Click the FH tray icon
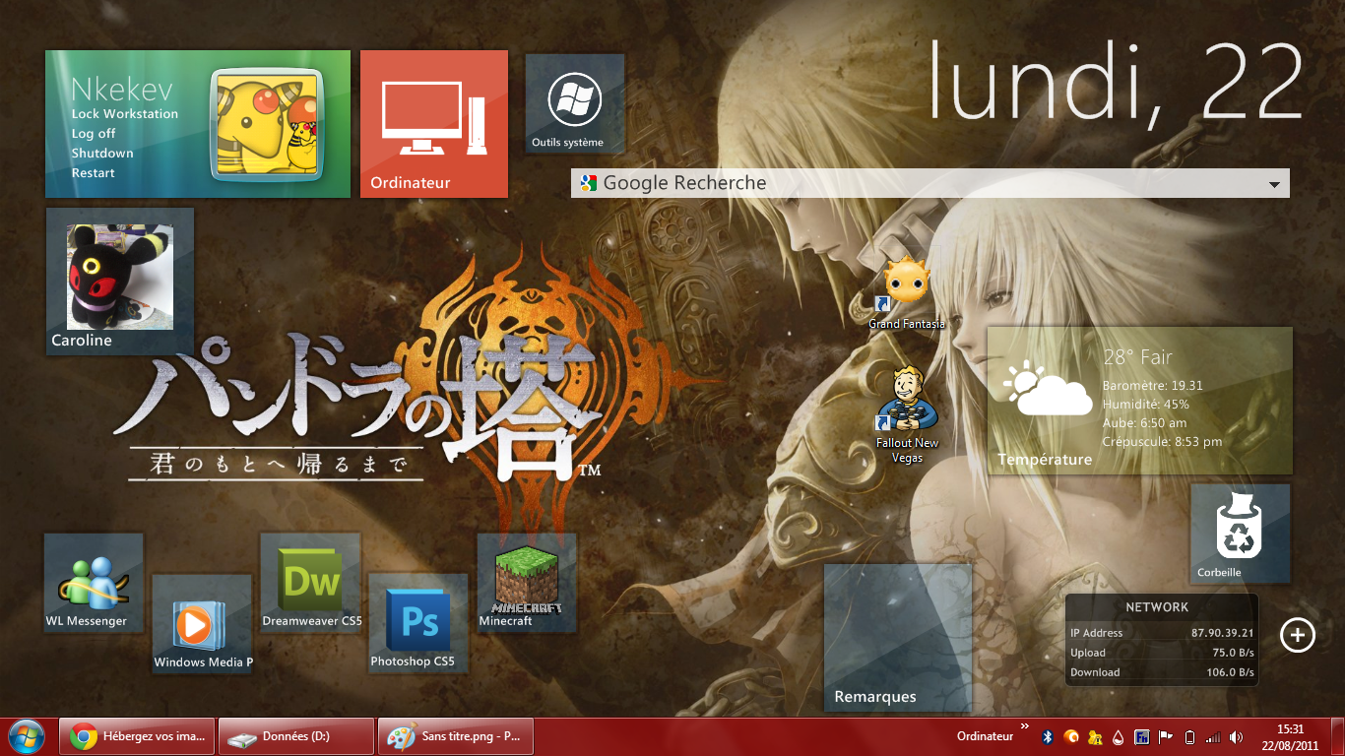Screen dimensions: 1345x756 tap(1142, 737)
